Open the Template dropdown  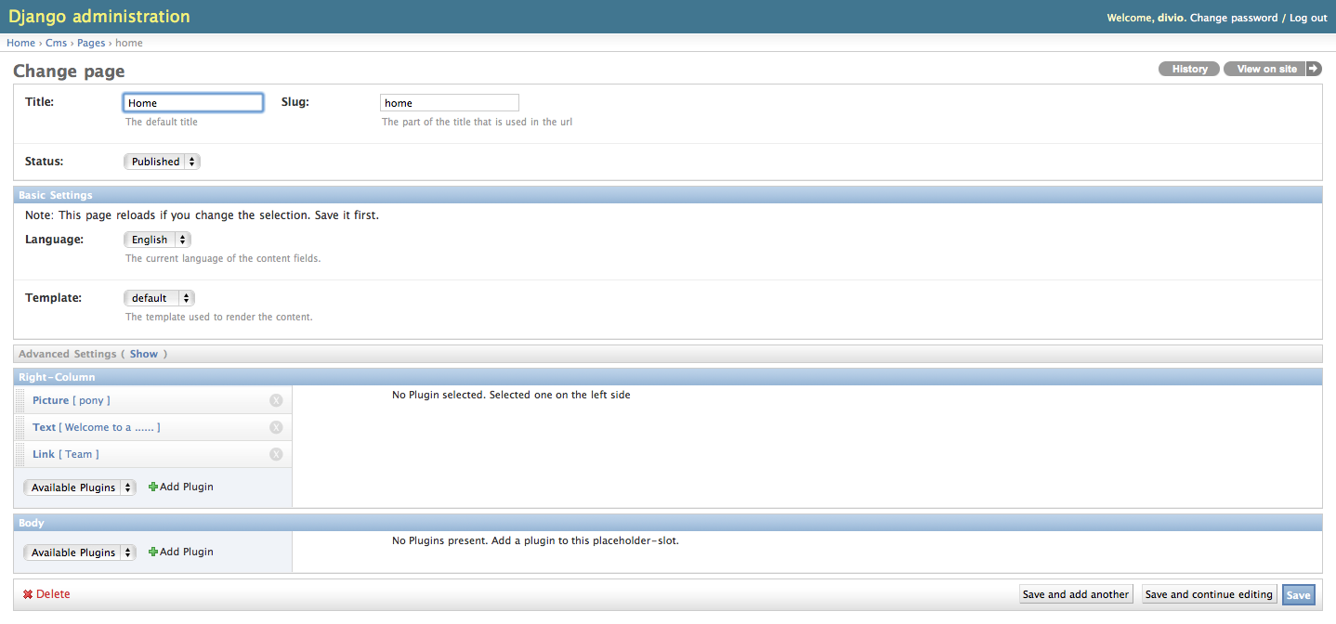coord(159,298)
